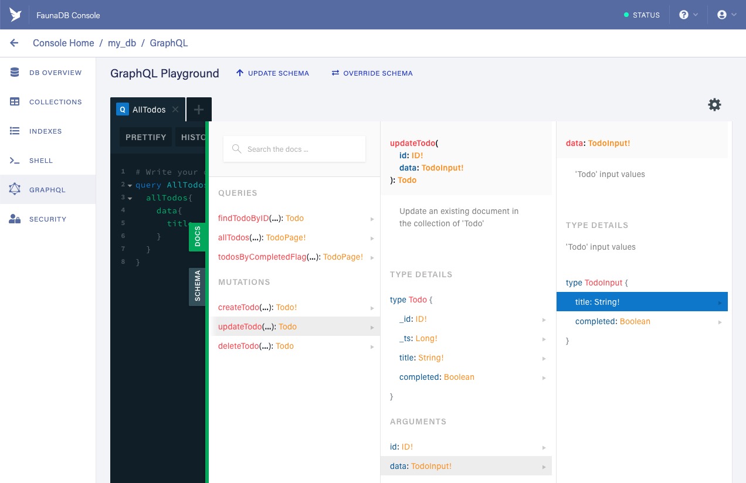Image resolution: width=746 pixels, height=483 pixels.
Task: Select updateTodo mutation entry
Action: tap(296, 326)
